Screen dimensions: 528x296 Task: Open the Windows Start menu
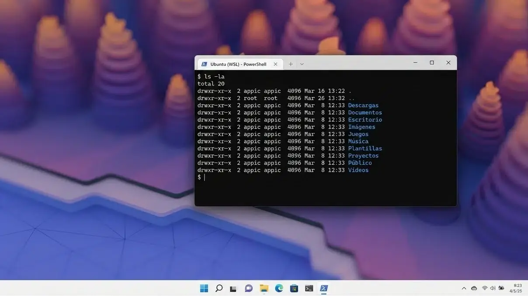click(204, 288)
